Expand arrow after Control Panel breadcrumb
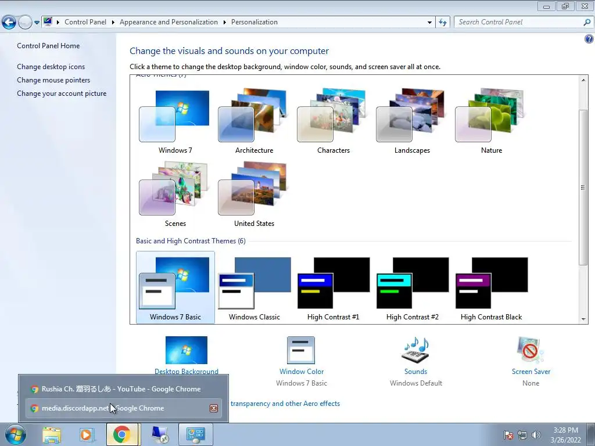The width and height of the screenshot is (595, 446). click(x=113, y=22)
